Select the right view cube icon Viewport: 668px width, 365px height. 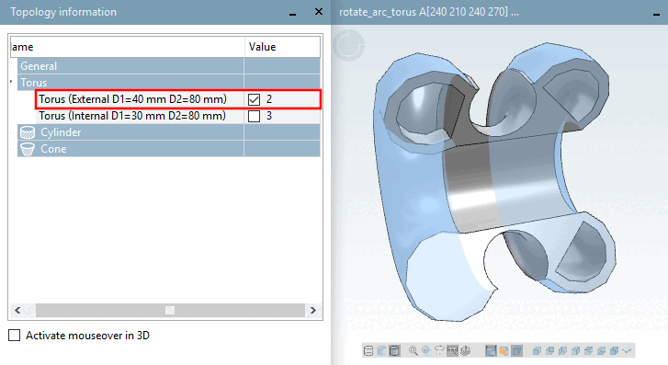pos(575,350)
